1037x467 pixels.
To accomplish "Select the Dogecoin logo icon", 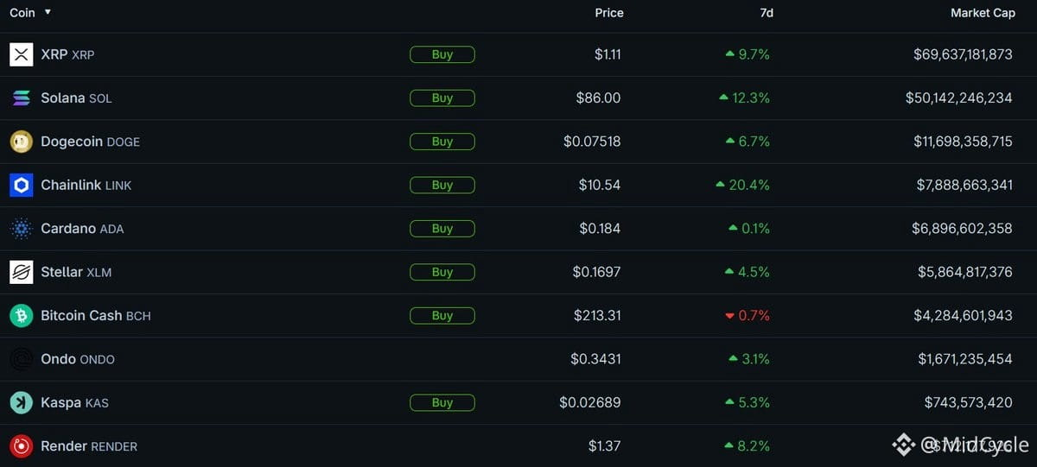I will (x=21, y=142).
